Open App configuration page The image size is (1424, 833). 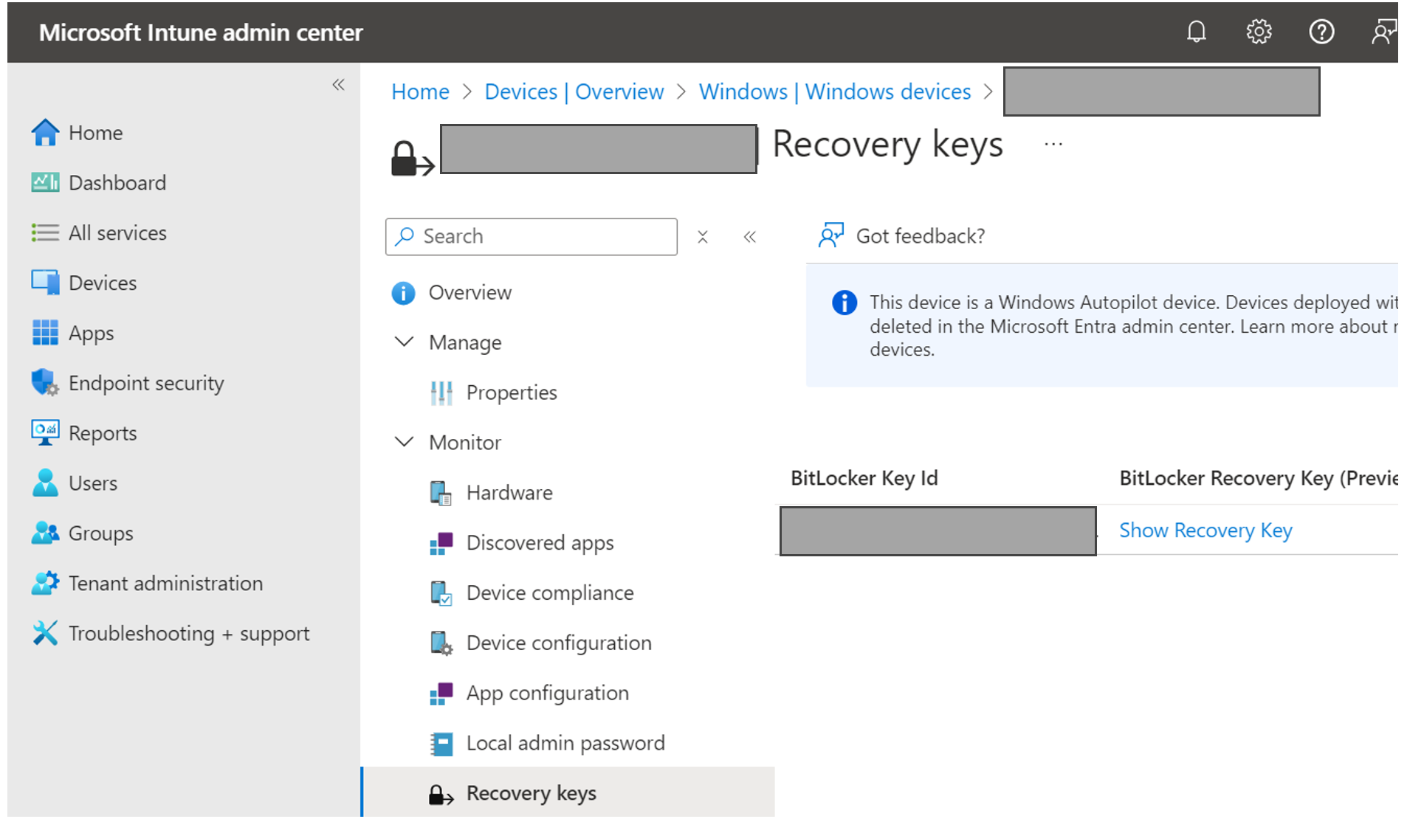point(548,694)
